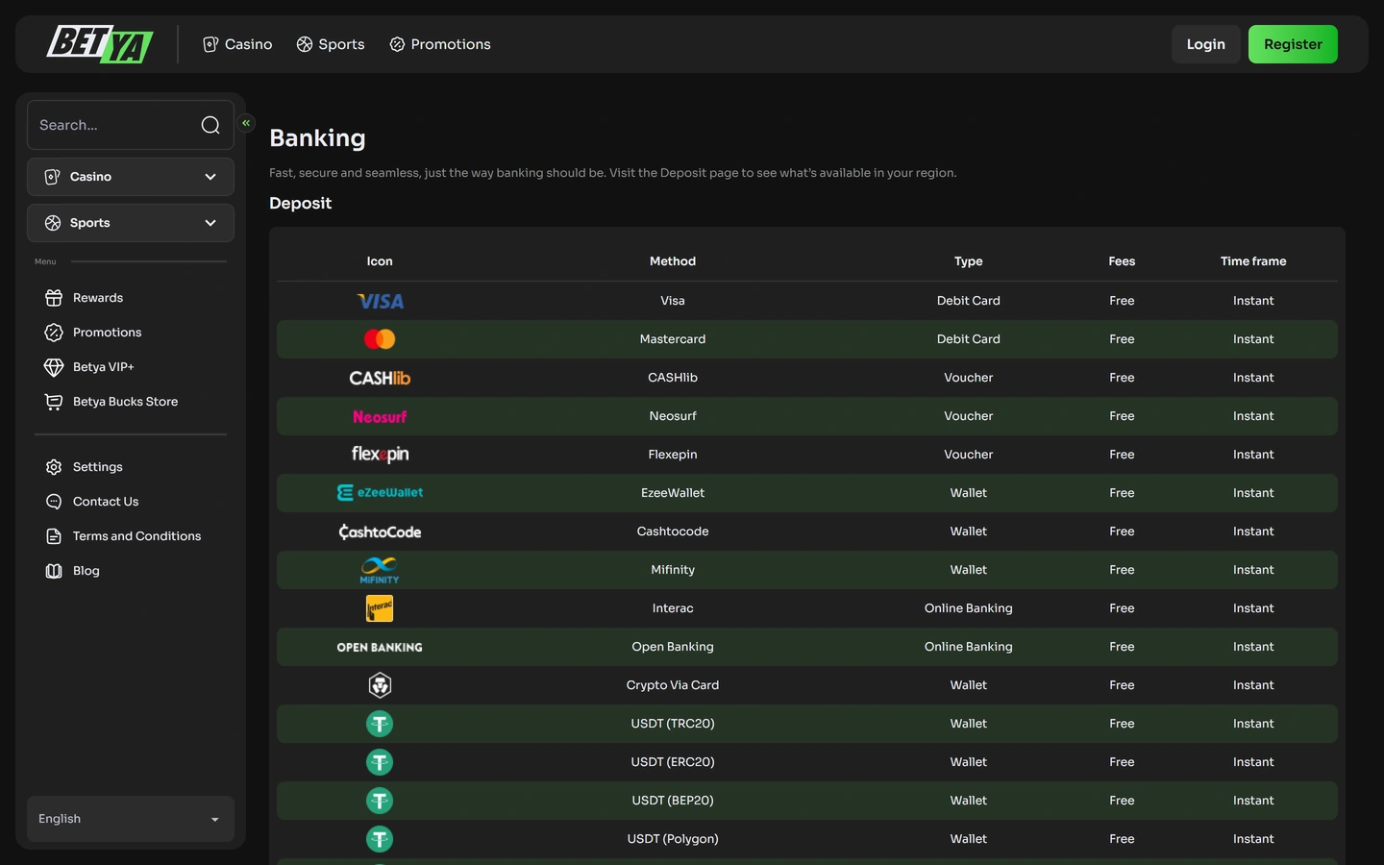Screen dimensions: 1384x865
Task: Click the Settings gear icon
Action: pos(54,467)
